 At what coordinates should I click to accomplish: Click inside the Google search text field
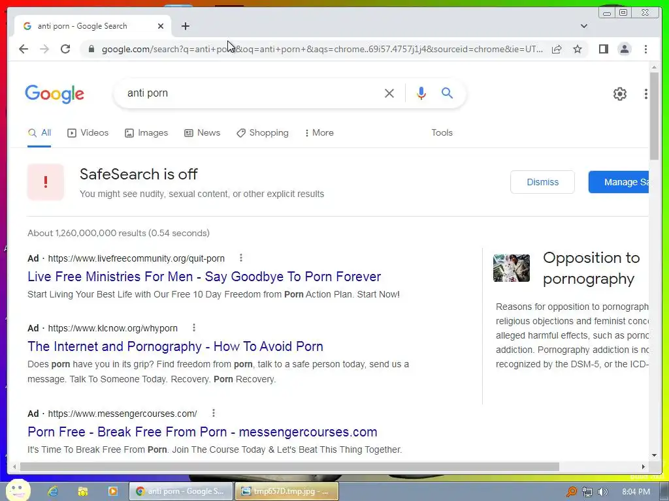point(252,93)
